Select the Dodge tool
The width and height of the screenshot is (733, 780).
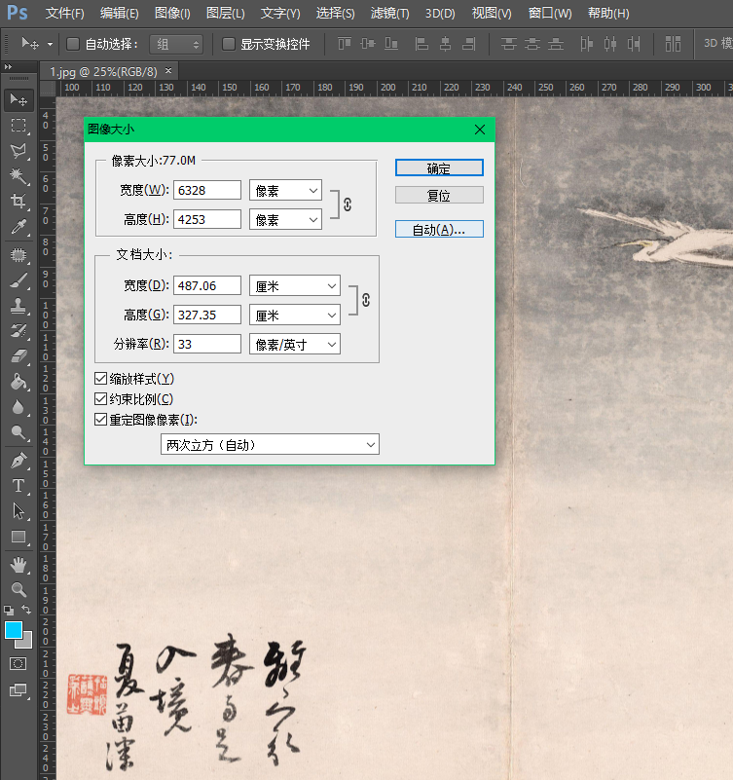[18, 432]
